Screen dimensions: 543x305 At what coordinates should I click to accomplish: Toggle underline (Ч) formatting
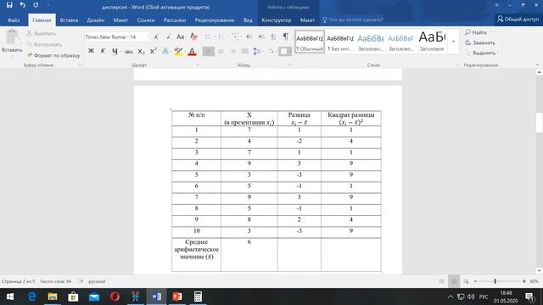click(115, 52)
